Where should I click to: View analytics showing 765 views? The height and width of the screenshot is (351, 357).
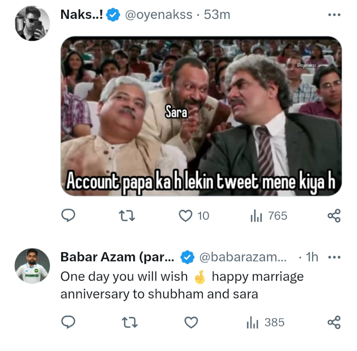click(x=269, y=216)
